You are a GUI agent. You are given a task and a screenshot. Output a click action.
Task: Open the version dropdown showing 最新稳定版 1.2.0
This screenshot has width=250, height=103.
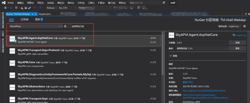pyautogui.click(x=202, y=48)
